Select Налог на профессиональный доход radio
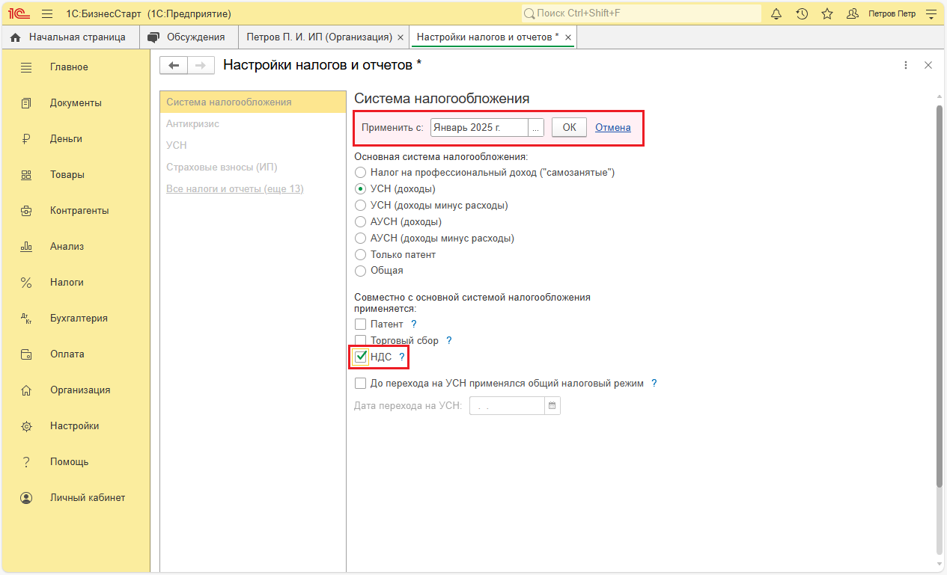Screen dimensions: 947x575 pyautogui.click(x=361, y=173)
